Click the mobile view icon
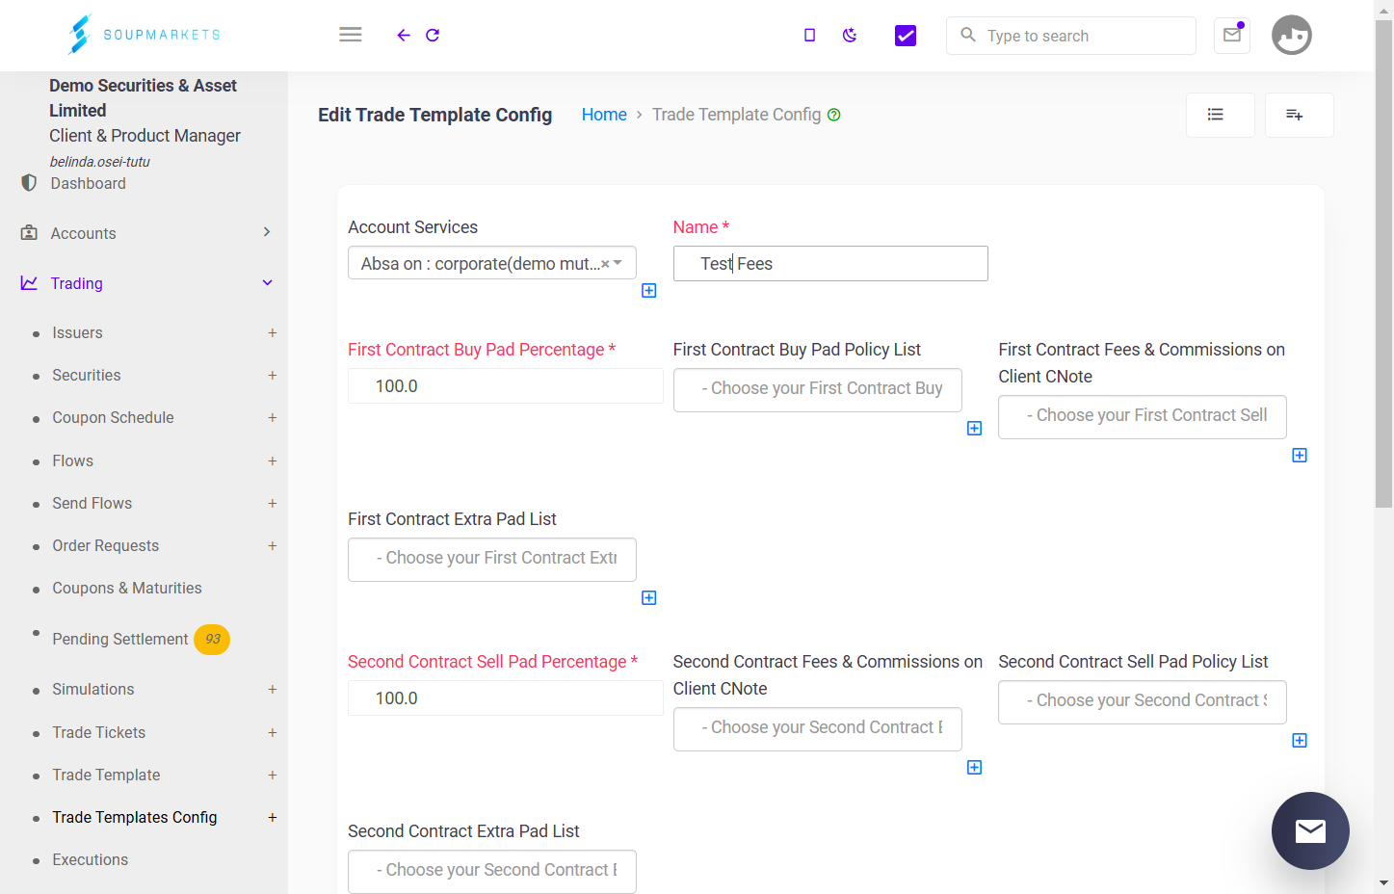This screenshot has width=1394, height=894. 809,36
